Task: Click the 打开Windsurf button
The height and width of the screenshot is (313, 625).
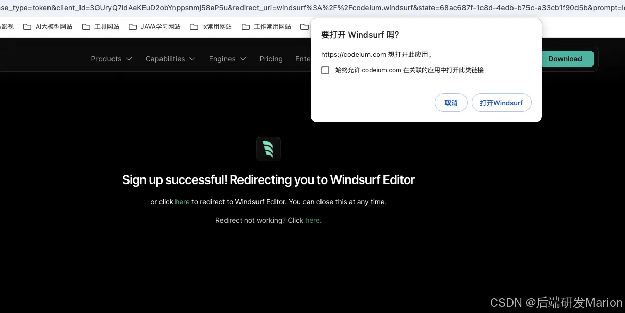Action: (x=501, y=103)
